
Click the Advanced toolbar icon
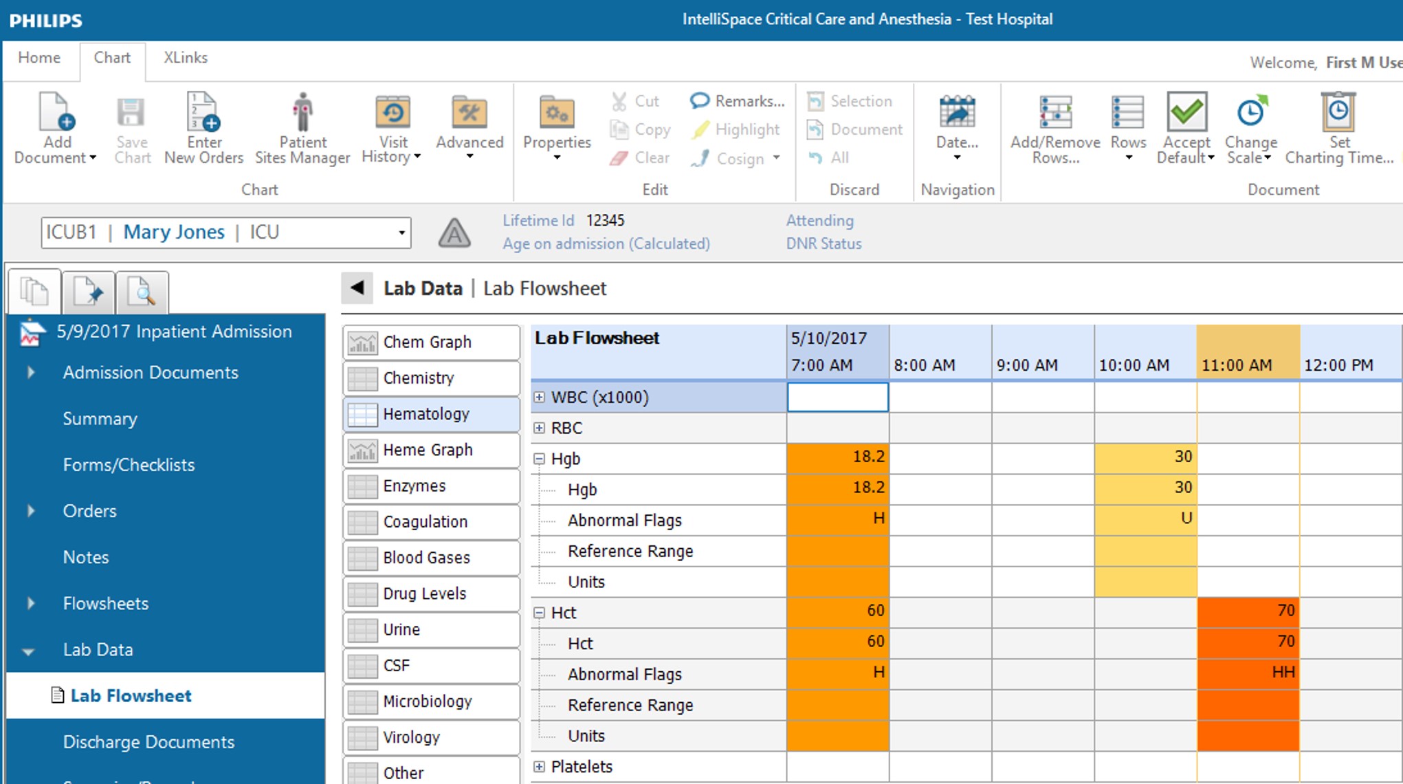[469, 112]
